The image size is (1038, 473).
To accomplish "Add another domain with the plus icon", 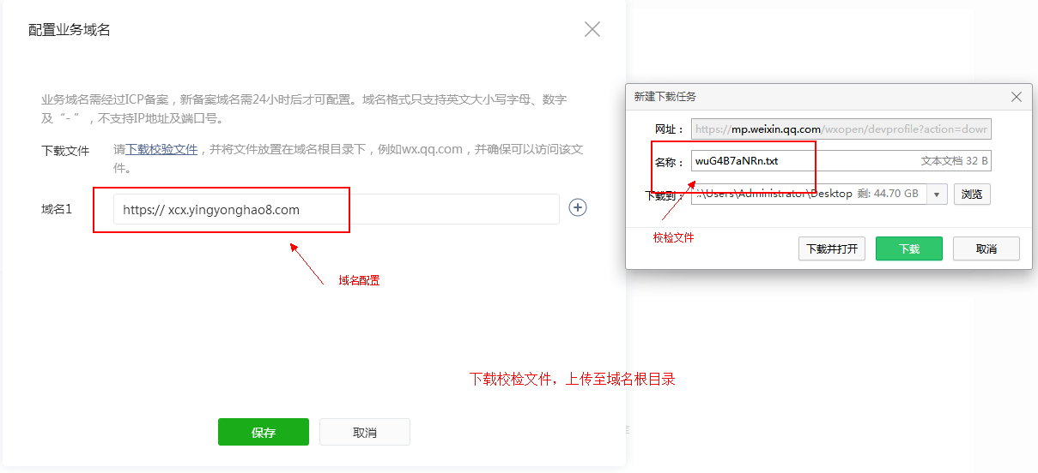I will [578, 208].
